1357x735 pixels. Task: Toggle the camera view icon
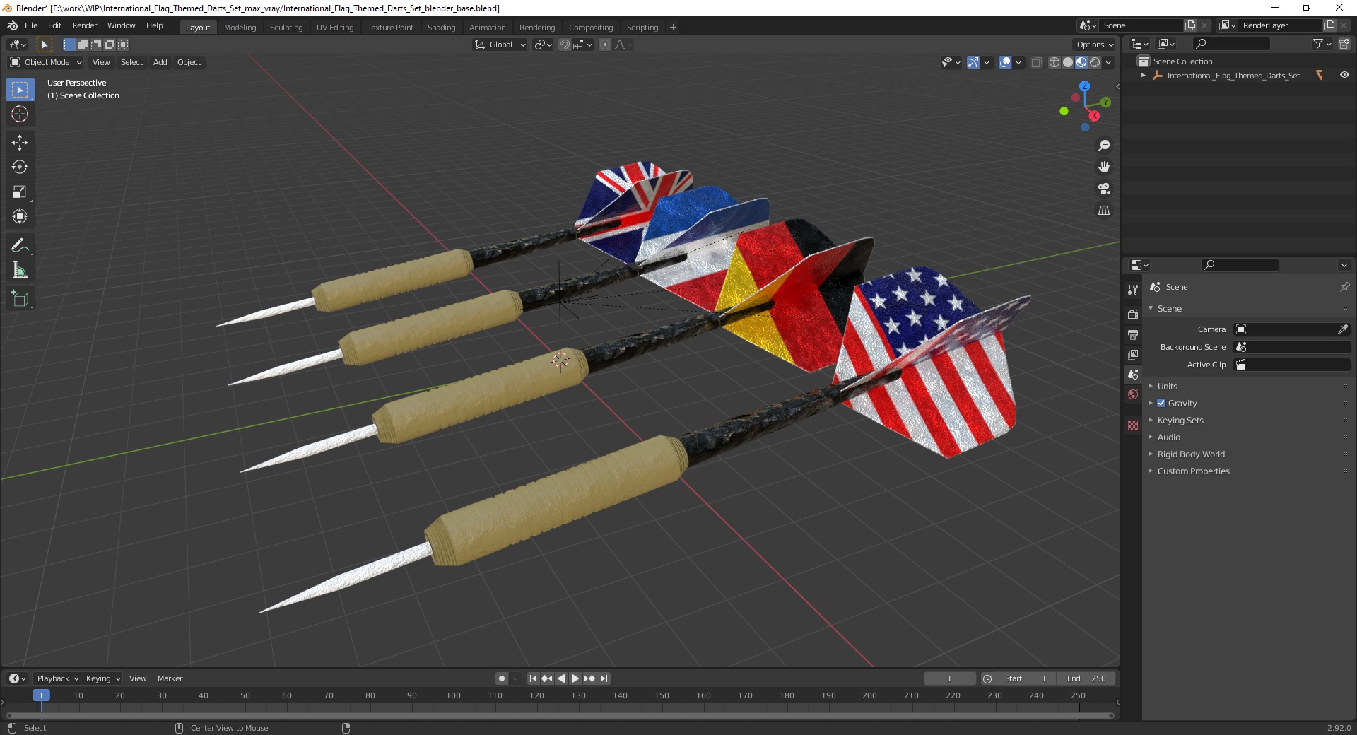point(1104,189)
